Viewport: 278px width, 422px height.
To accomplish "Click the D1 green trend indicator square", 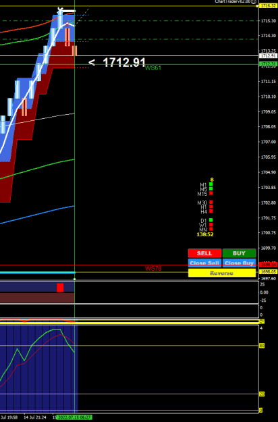I will click(211, 220).
